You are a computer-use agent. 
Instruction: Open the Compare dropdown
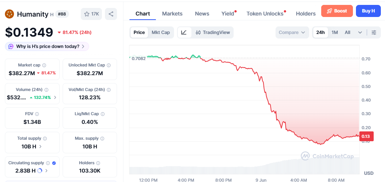[292, 32]
